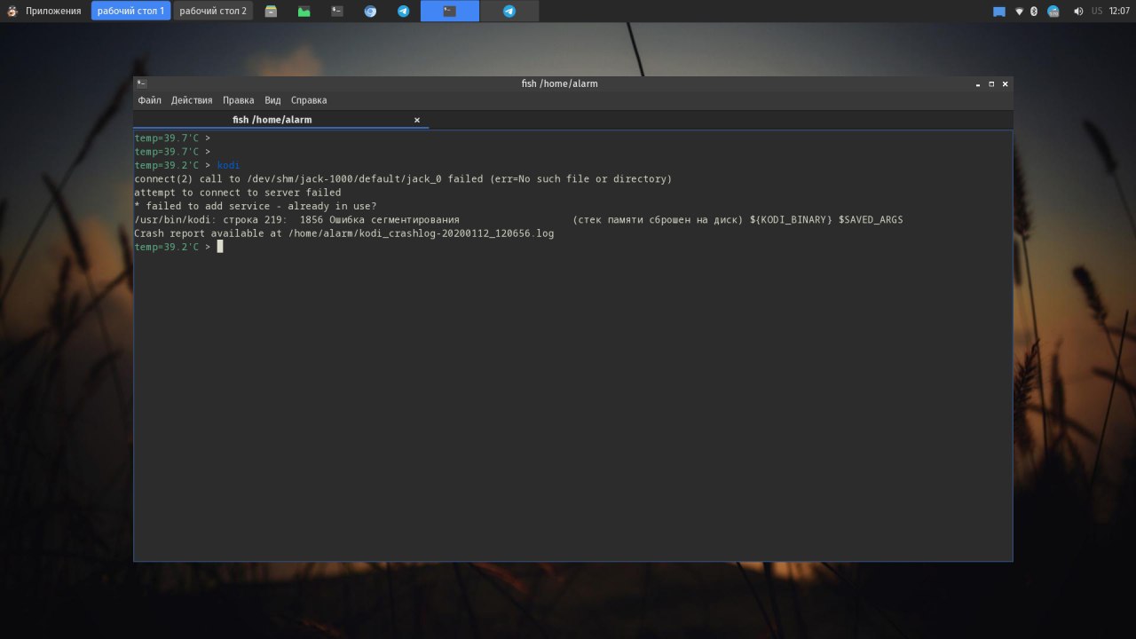Click 'Ошибка сегментирования' error text
The height and width of the screenshot is (639, 1136).
pyautogui.click(x=394, y=219)
